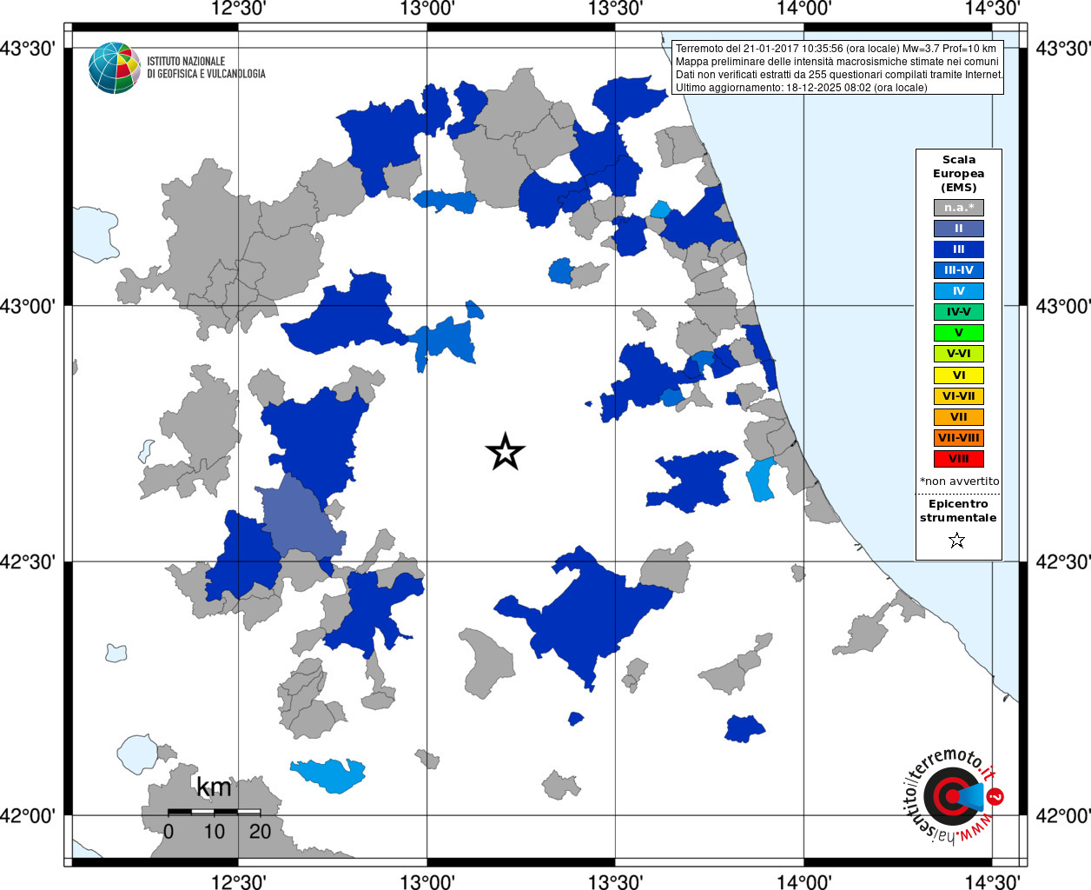Click the earthquake info text box
Image resolution: width=1091 pixels, height=890 pixels.
(837, 68)
